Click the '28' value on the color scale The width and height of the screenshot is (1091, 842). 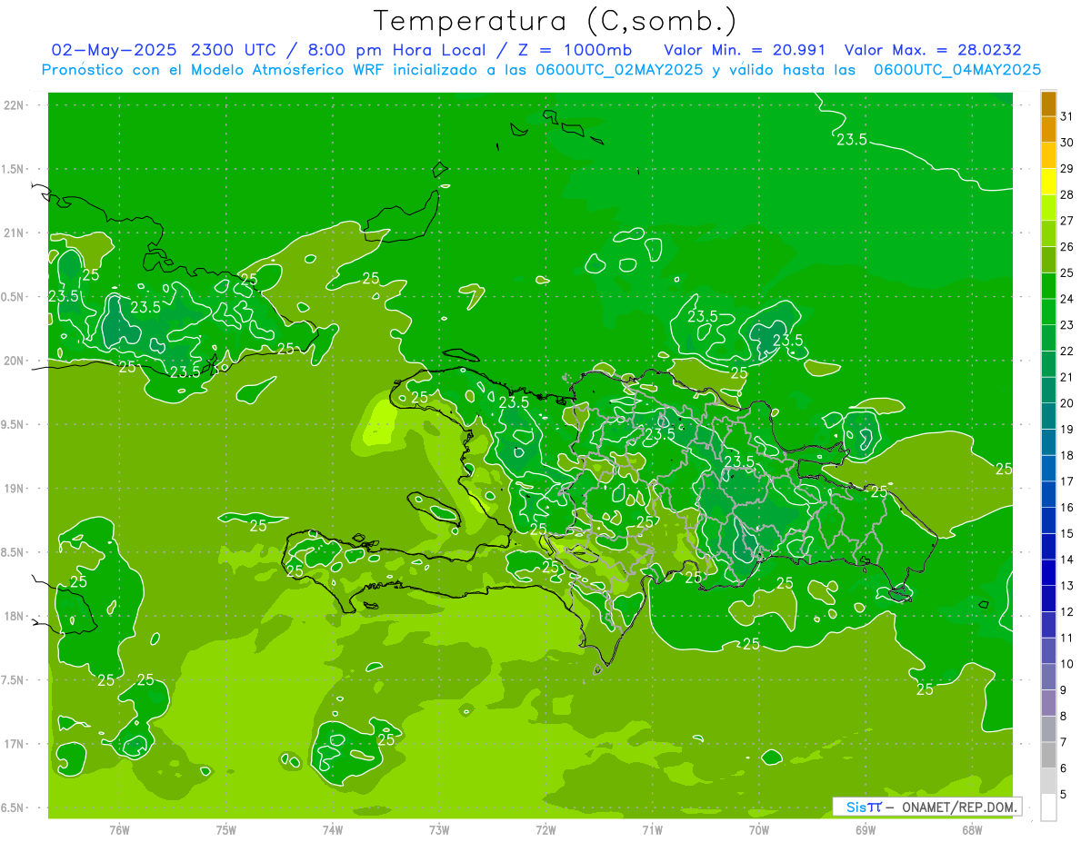point(1067,194)
